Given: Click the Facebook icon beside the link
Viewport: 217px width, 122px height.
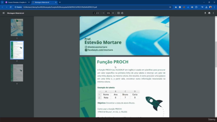Looking at the screenshot, I should pyautogui.click(x=86, y=50).
